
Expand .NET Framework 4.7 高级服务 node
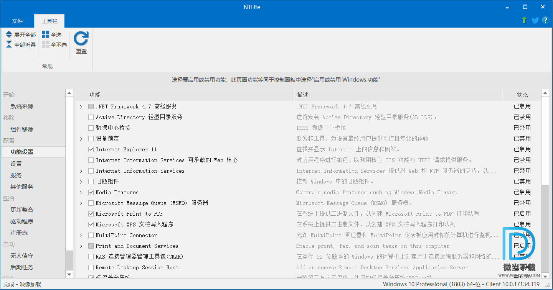[x=81, y=106]
